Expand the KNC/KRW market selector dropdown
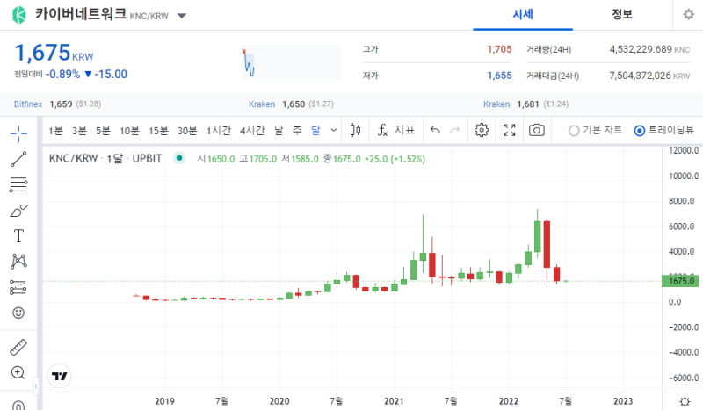 182,16
